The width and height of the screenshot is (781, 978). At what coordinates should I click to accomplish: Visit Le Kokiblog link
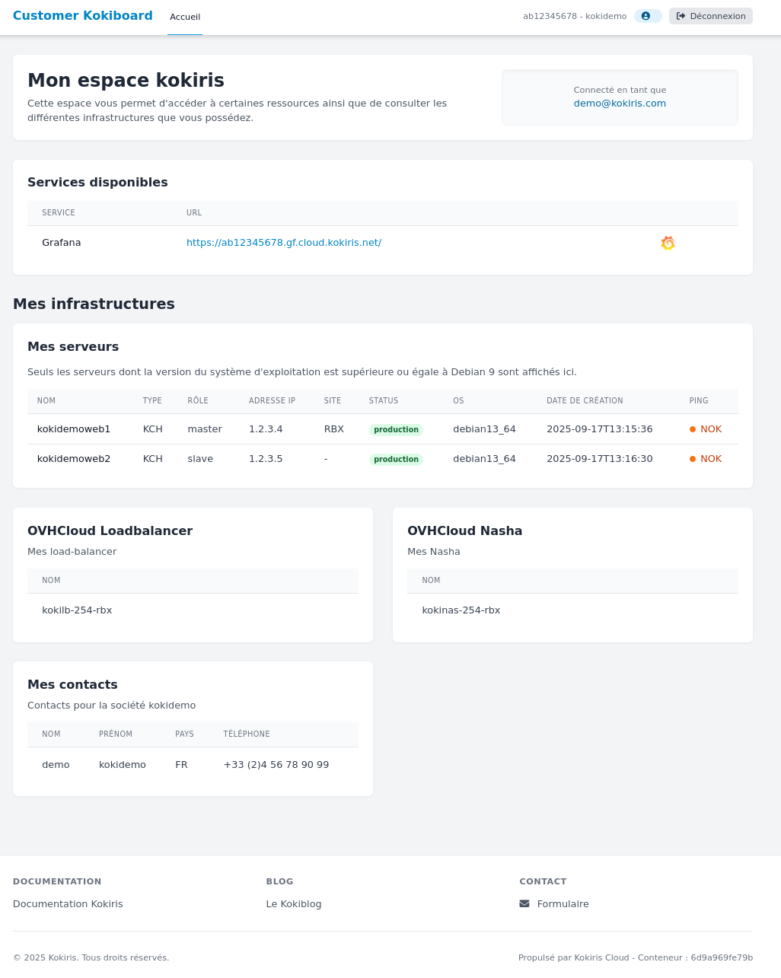294,904
